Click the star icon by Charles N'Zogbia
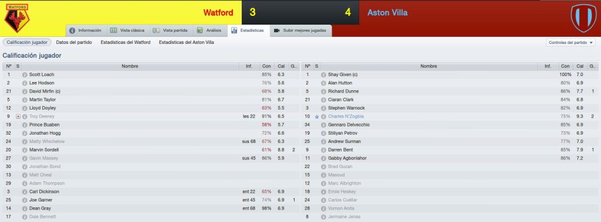This screenshot has height=222, width=601. [316, 117]
